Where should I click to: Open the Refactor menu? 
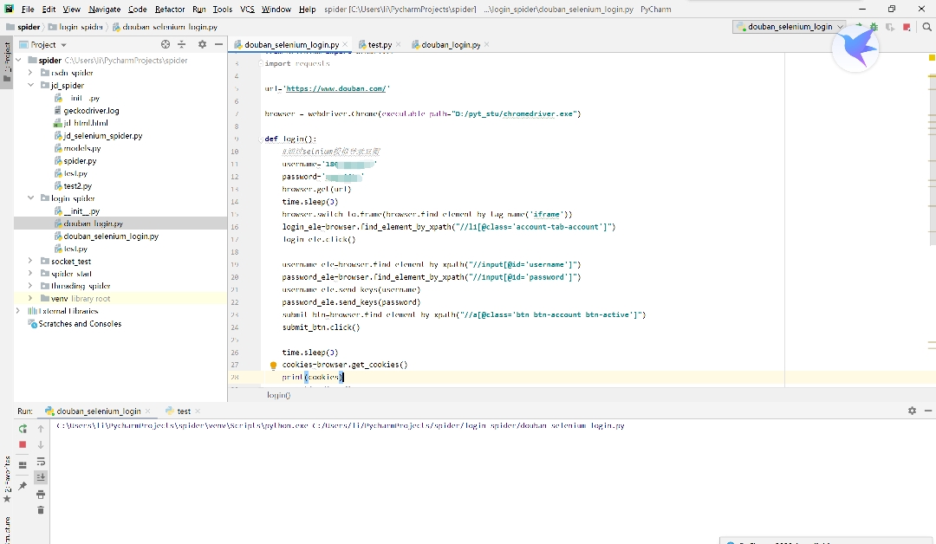tap(170, 9)
